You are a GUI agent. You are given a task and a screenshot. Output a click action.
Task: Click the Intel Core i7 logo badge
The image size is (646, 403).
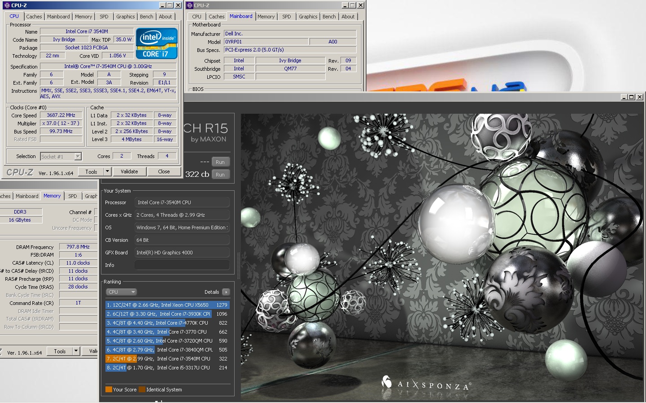(x=157, y=43)
